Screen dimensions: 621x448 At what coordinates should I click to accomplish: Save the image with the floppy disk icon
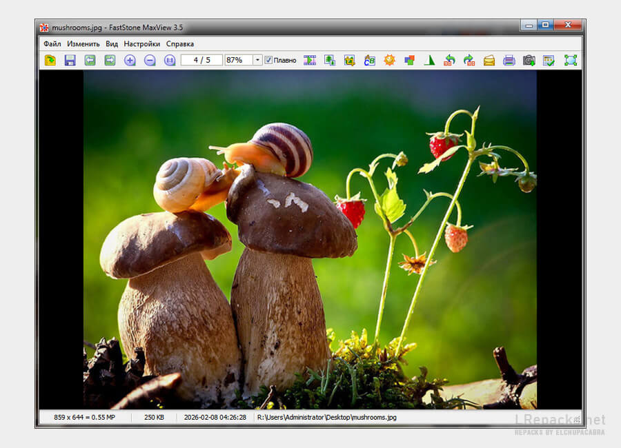[x=70, y=61]
